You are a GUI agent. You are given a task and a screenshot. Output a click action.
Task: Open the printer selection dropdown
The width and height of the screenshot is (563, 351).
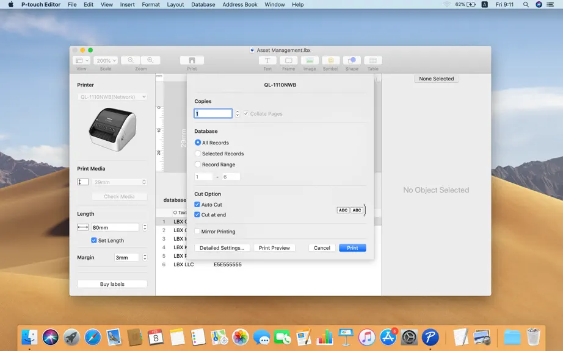click(x=112, y=97)
